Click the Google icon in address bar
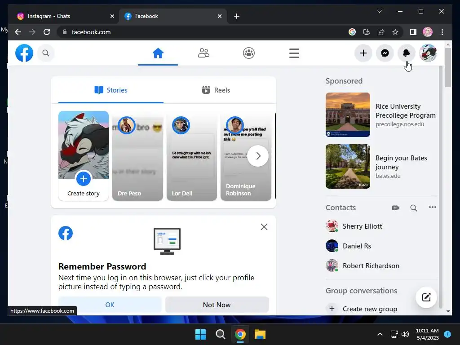The image size is (460, 345). coord(352,32)
